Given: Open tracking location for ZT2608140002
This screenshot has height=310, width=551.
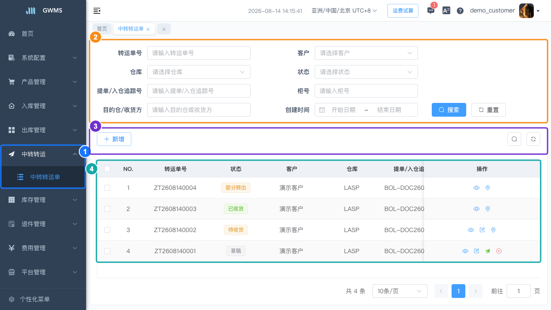Looking at the screenshot, I should pyautogui.click(x=493, y=230).
